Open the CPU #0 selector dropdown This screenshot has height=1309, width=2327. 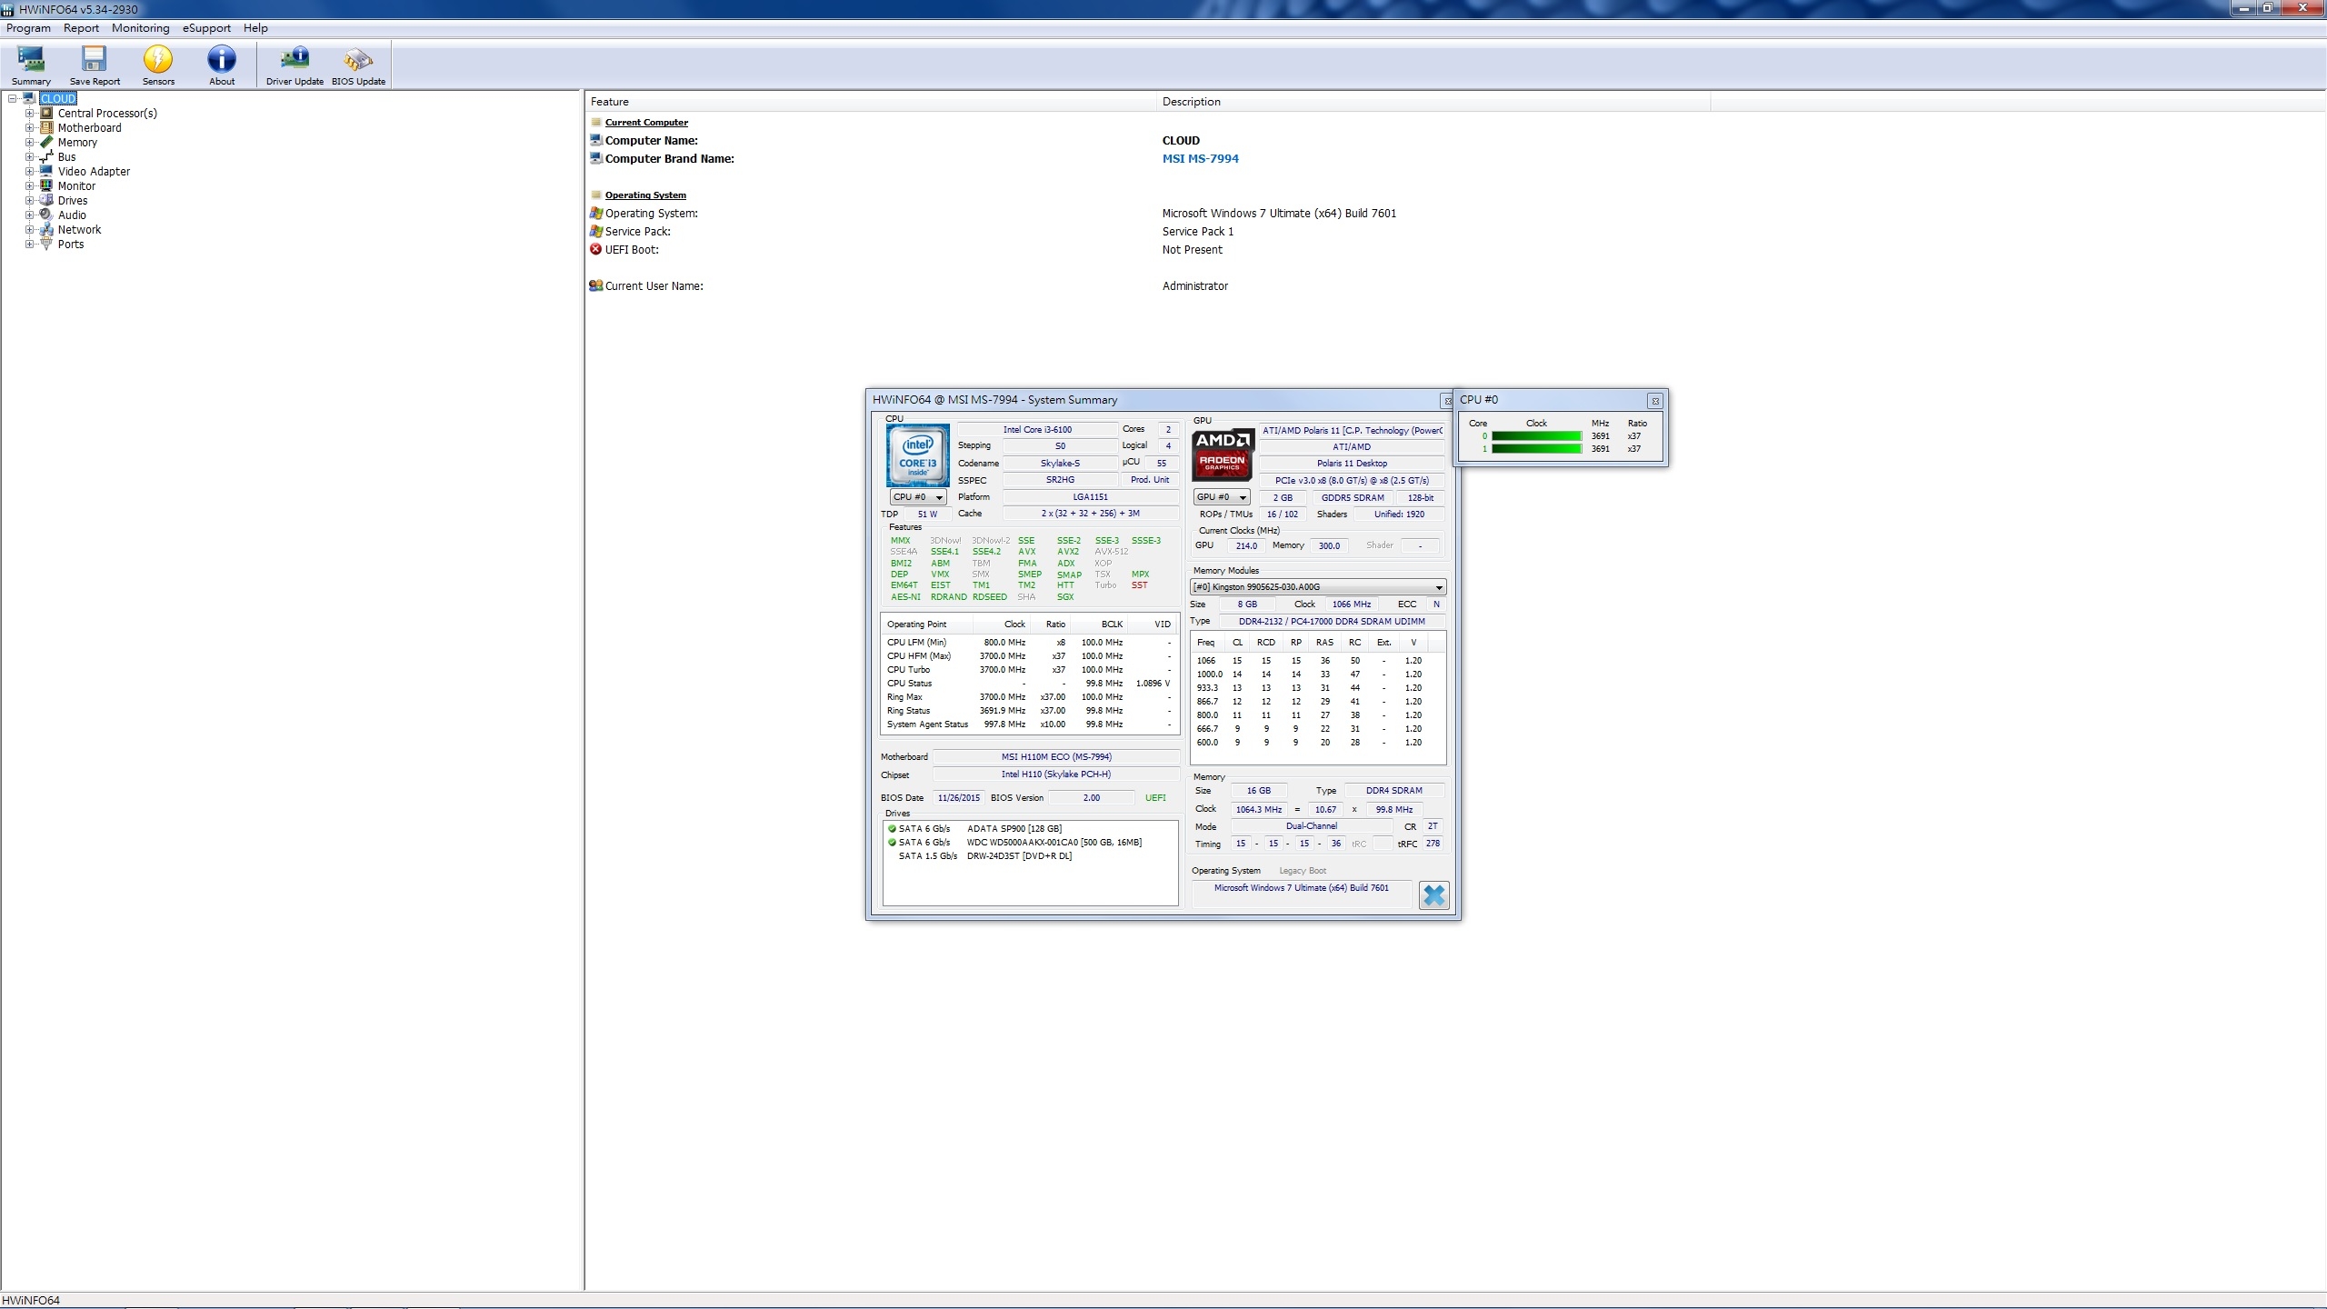click(918, 497)
